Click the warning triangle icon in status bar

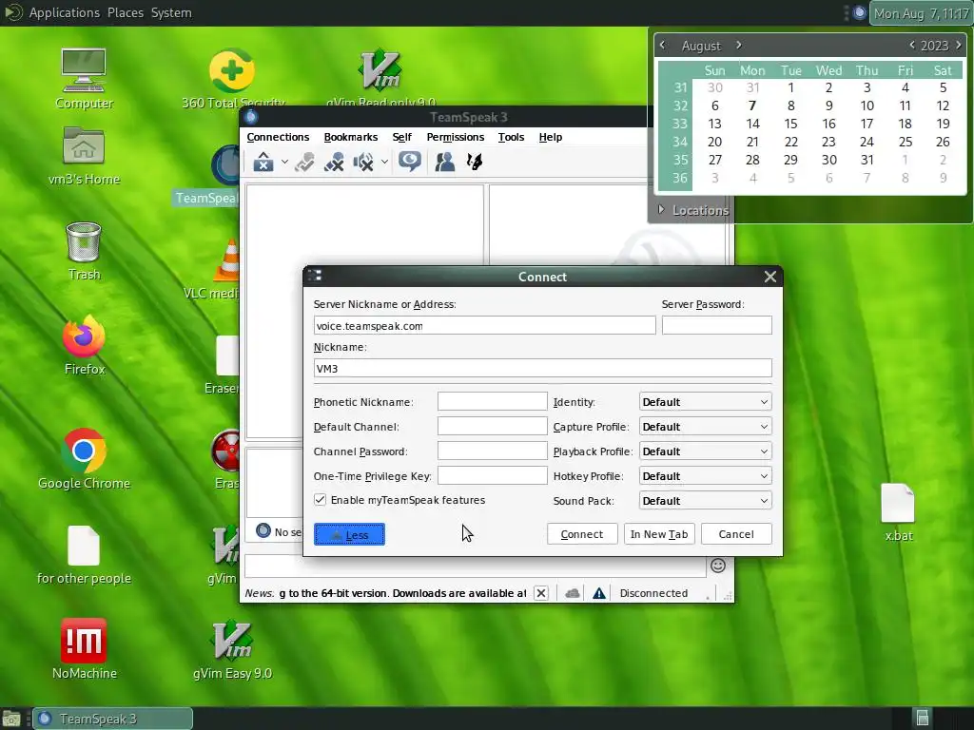click(599, 593)
